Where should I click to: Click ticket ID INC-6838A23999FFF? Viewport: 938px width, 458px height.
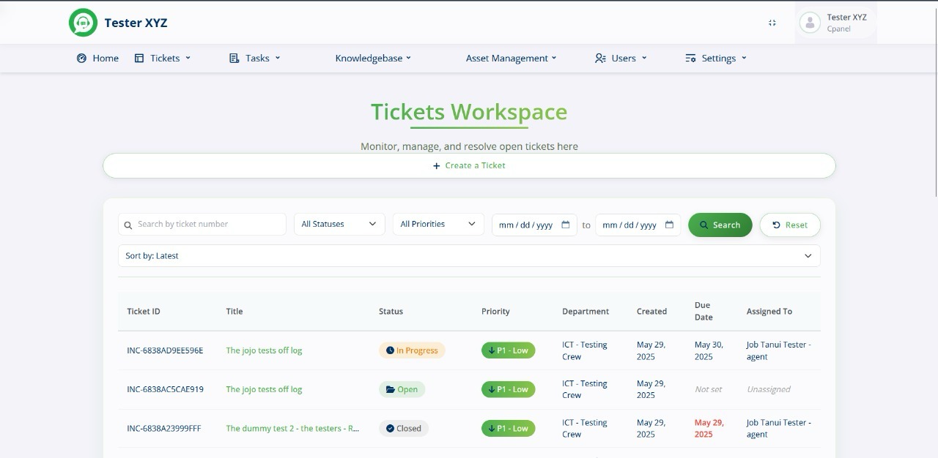pyautogui.click(x=163, y=429)
